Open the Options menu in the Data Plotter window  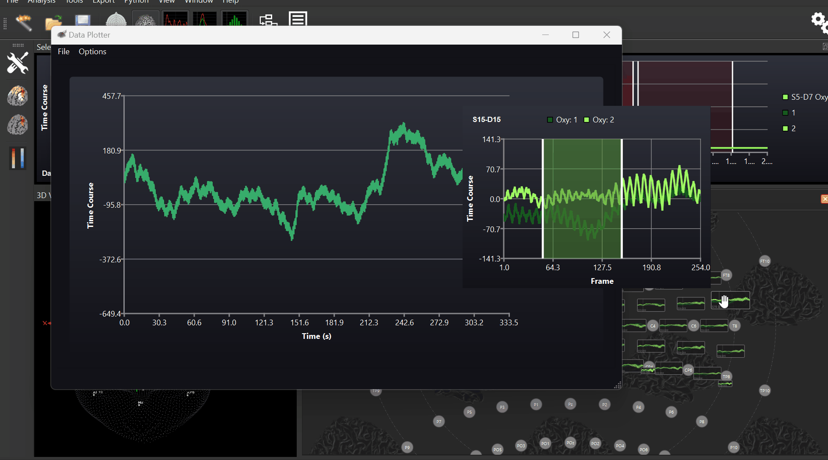pos(92,52)
